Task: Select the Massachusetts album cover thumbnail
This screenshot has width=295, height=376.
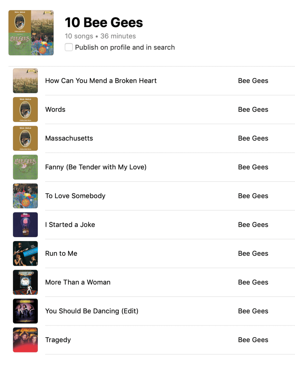Action: pyautogui.click(x=25, y=138)
